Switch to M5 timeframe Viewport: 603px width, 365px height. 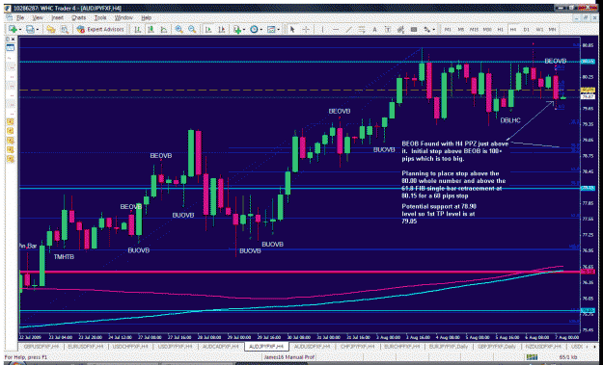(461, 30)
